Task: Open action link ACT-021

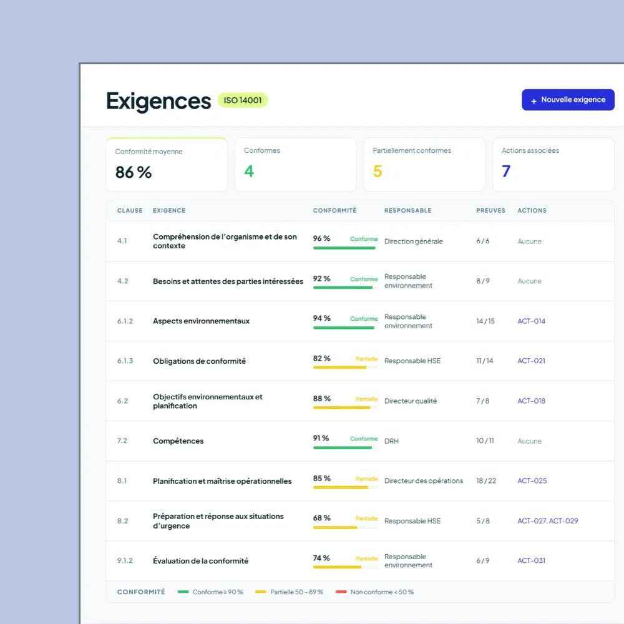Action: (531, 361)
